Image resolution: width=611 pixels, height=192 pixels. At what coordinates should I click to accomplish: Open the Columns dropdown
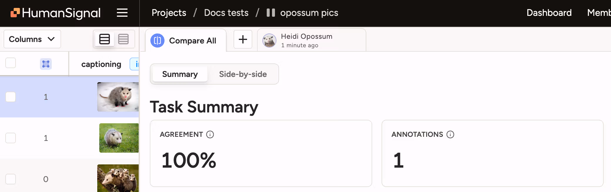(x=32, y=39)
